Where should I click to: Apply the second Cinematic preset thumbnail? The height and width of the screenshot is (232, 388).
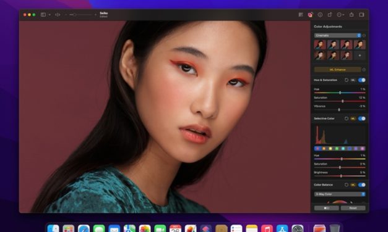[333, 44]
